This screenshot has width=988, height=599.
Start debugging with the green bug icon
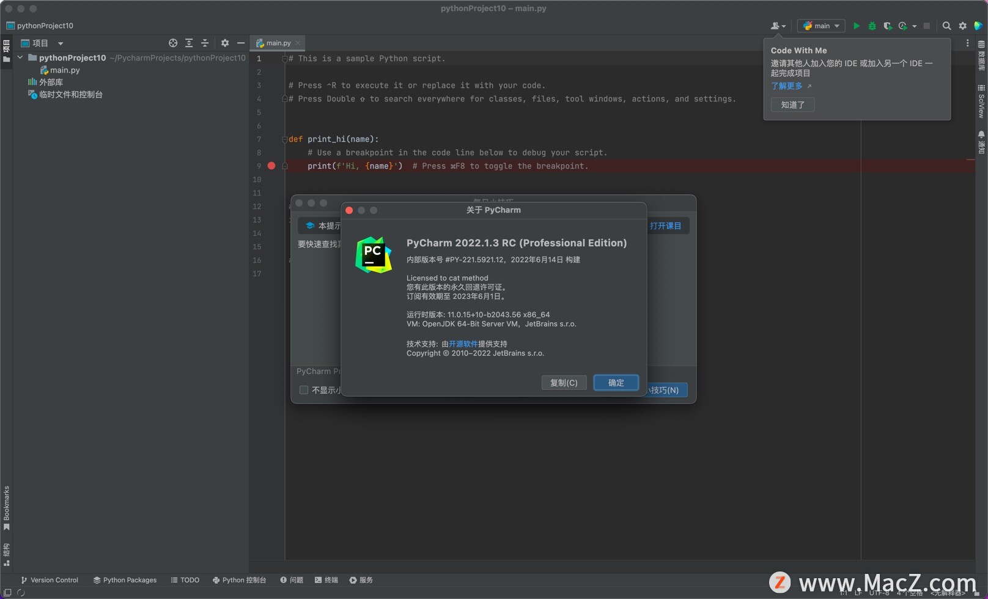[872, 26]
